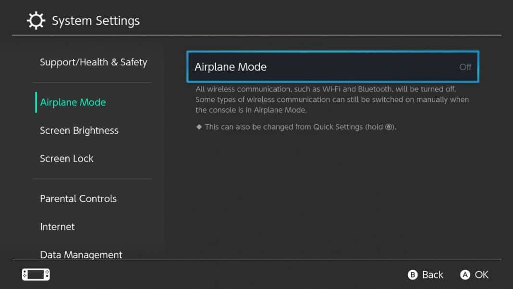Click the handheld console controller icon
Viewport: 513px width, 289px height.
click(36, 275)
